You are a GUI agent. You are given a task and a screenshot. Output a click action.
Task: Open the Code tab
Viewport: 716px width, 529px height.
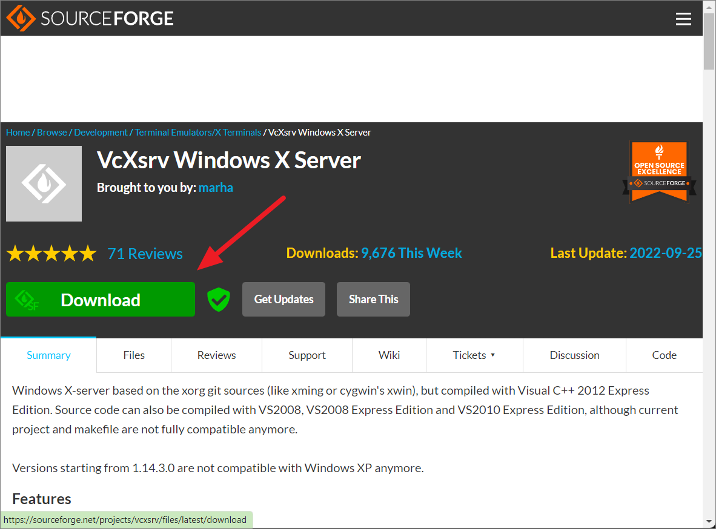tap(664, 355)
